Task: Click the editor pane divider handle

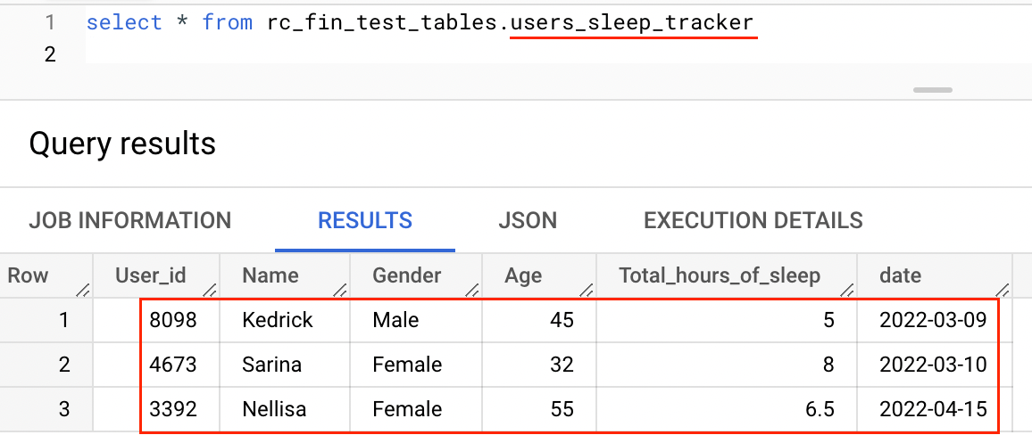Action: tap(933, 89)
